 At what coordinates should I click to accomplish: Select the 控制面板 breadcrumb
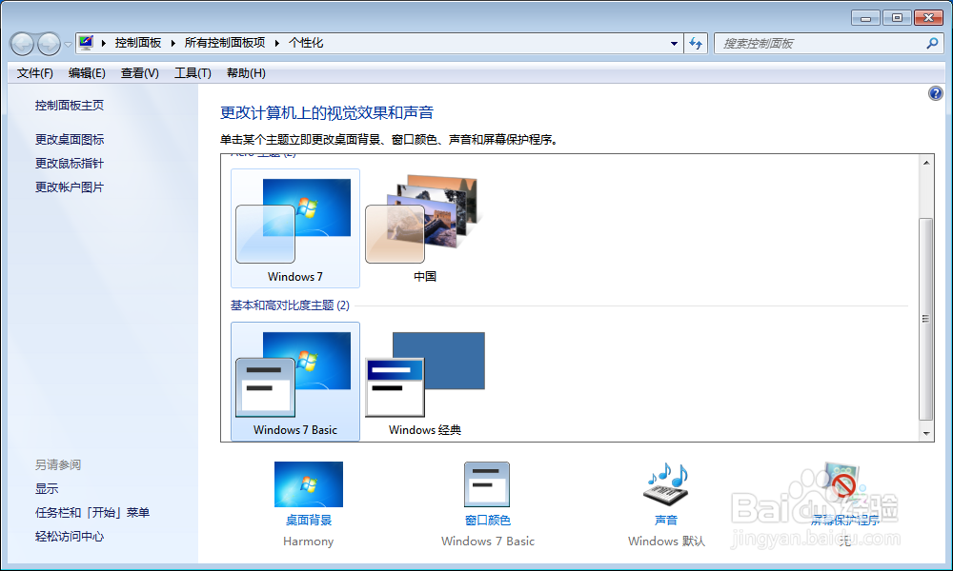[x=138, y=43]
